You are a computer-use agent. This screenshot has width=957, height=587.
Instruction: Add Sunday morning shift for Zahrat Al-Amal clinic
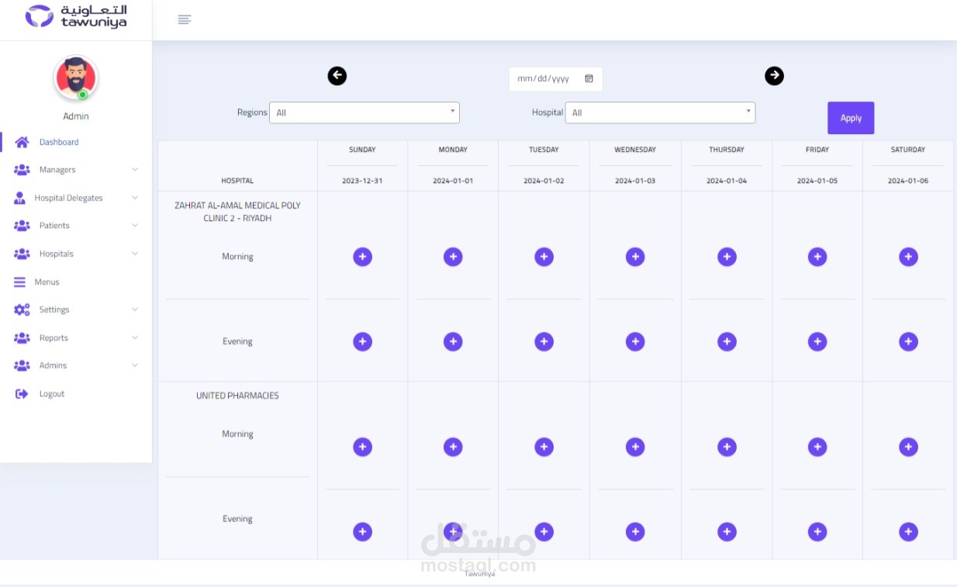(x=362, y=257)
